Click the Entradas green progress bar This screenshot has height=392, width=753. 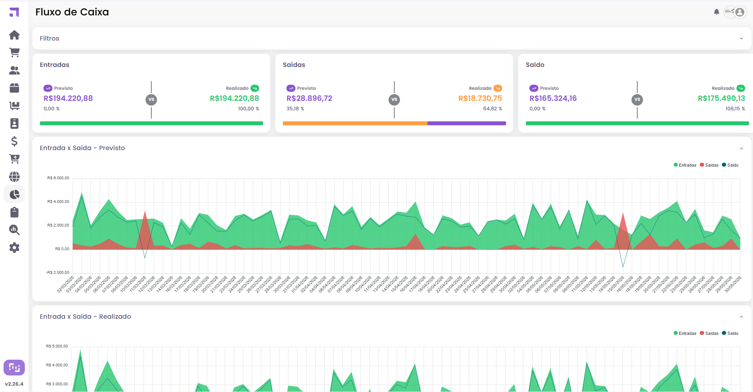(x=151, y=123)
